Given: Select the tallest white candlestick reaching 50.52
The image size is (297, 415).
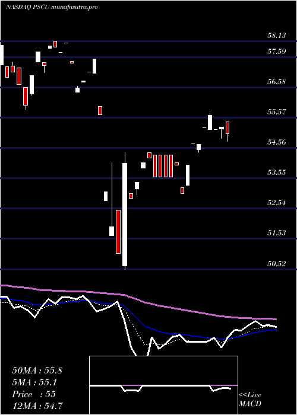Looking at the screenshot, I should click(x=125, y=211).
